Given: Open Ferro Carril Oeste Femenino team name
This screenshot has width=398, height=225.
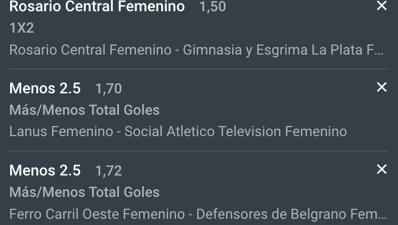Looking at the screenshot, I should coord(97,214).
